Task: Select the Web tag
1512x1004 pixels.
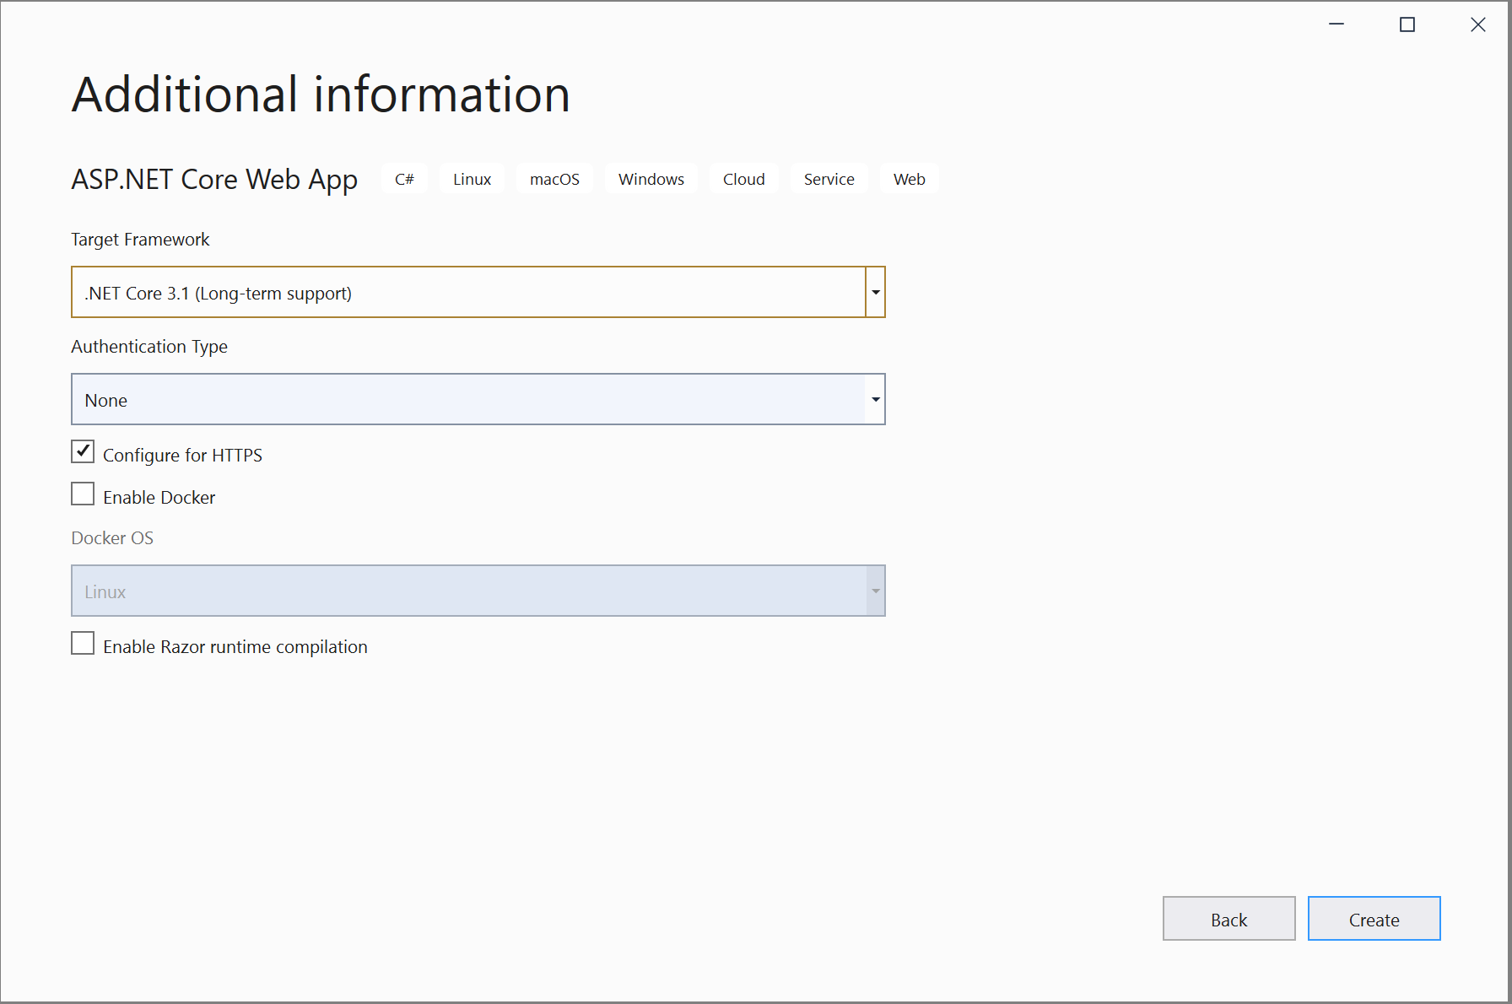Action: (909, 178)
